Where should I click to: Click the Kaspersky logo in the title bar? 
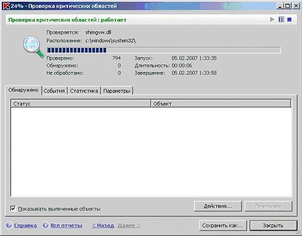[x=6, y=6]
